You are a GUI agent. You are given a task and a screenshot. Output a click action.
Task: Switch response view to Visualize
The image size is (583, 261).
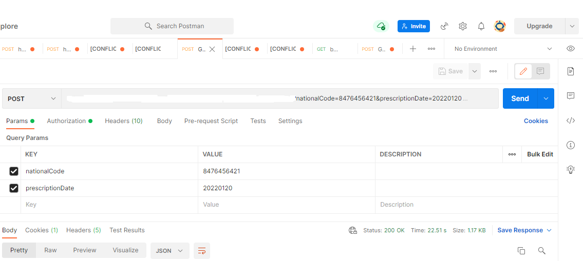[x=125, y=250]
